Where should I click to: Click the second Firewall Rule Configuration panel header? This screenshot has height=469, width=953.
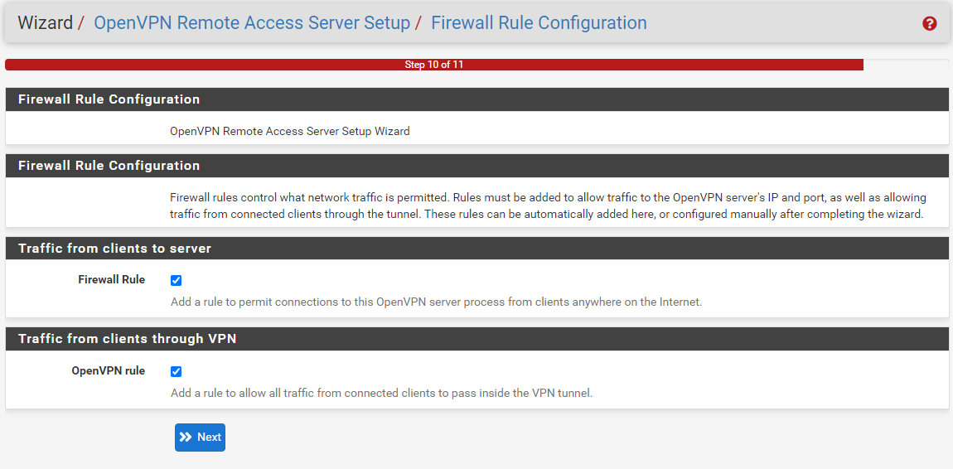click(x=476, y=165)
